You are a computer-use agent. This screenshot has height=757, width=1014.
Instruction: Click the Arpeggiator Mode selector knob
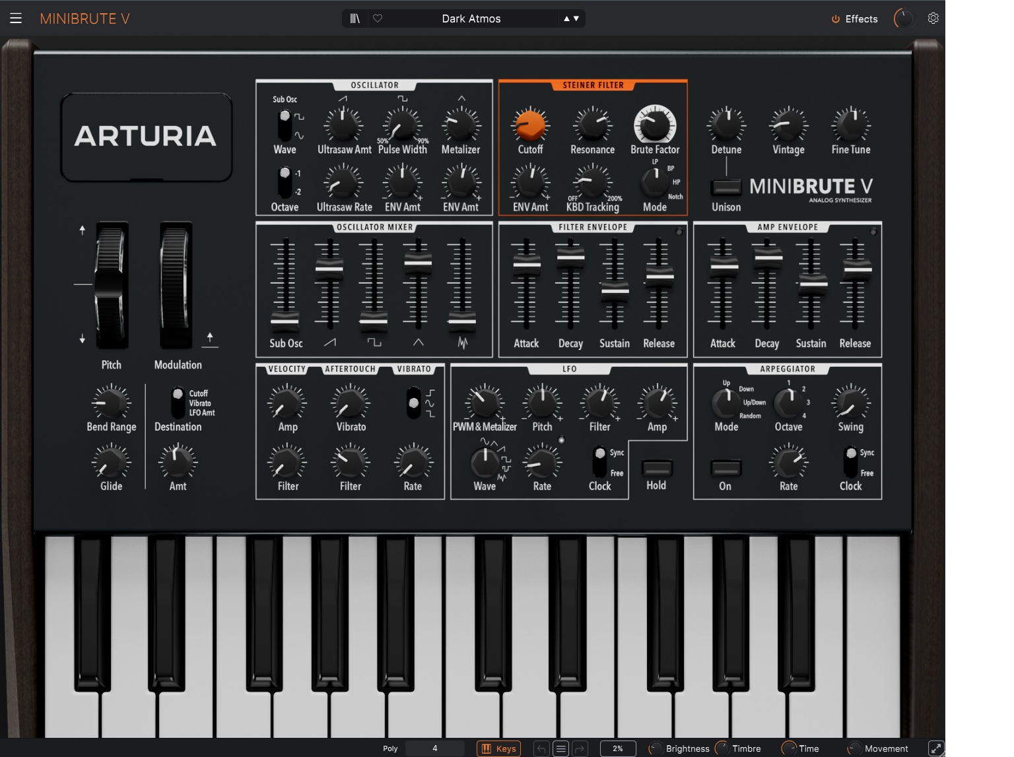(726, 403)
